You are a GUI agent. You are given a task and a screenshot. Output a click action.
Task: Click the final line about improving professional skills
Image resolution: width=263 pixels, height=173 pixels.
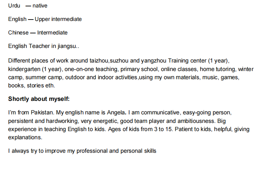coord(82,151)
